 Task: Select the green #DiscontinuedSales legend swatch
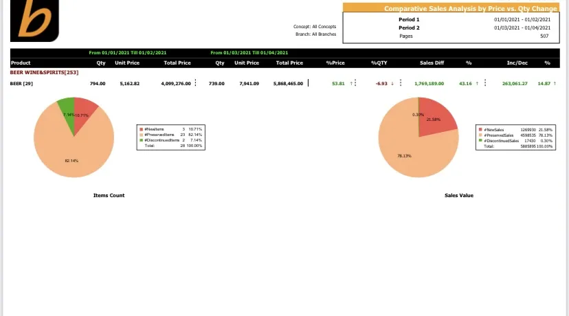480,140
